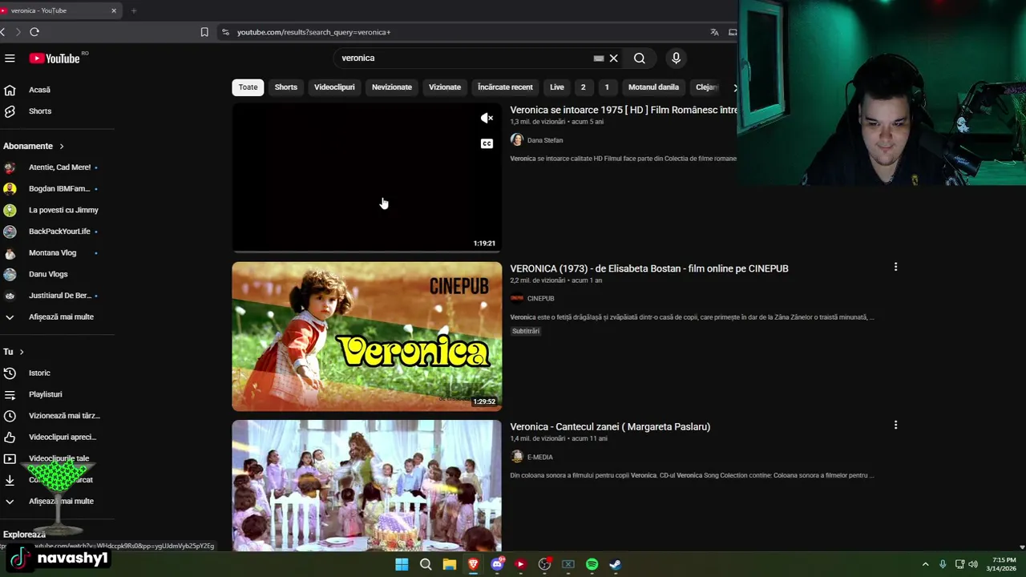Open the Windows Start menu

click(x=402, y=564)
